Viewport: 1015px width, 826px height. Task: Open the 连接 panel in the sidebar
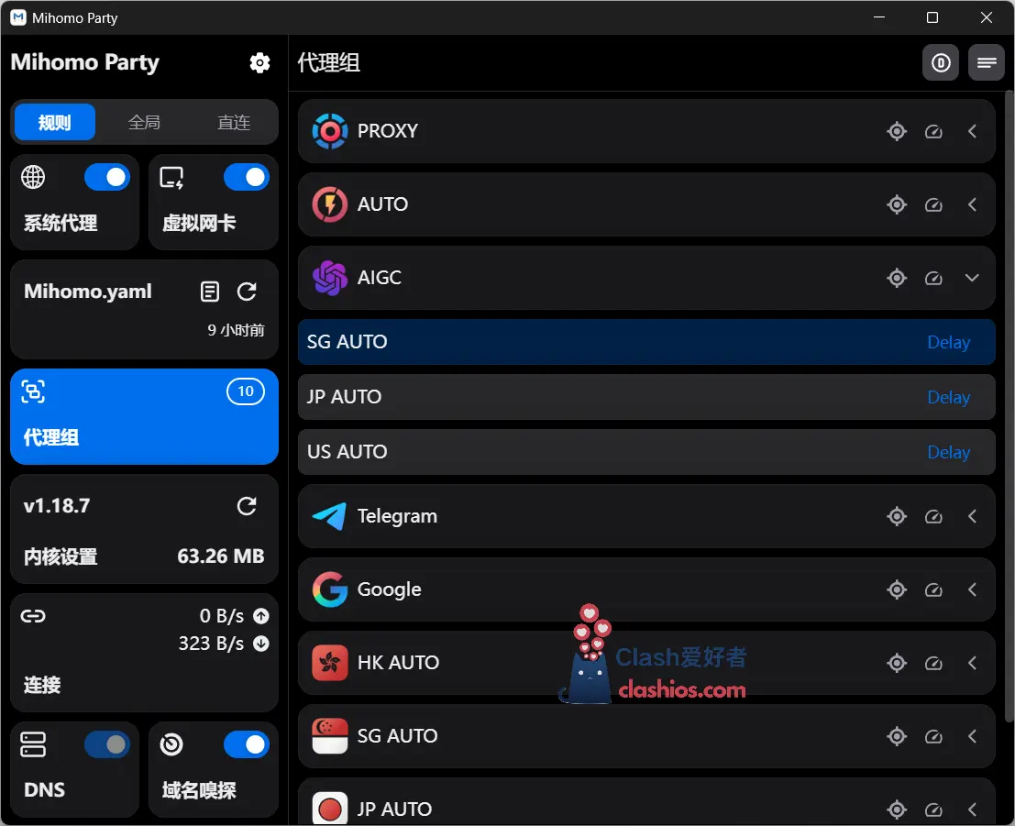[x=40, y=686]
